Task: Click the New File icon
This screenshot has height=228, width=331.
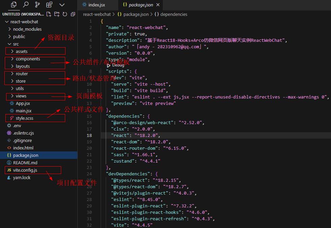Action: click(x=49, y=14)
